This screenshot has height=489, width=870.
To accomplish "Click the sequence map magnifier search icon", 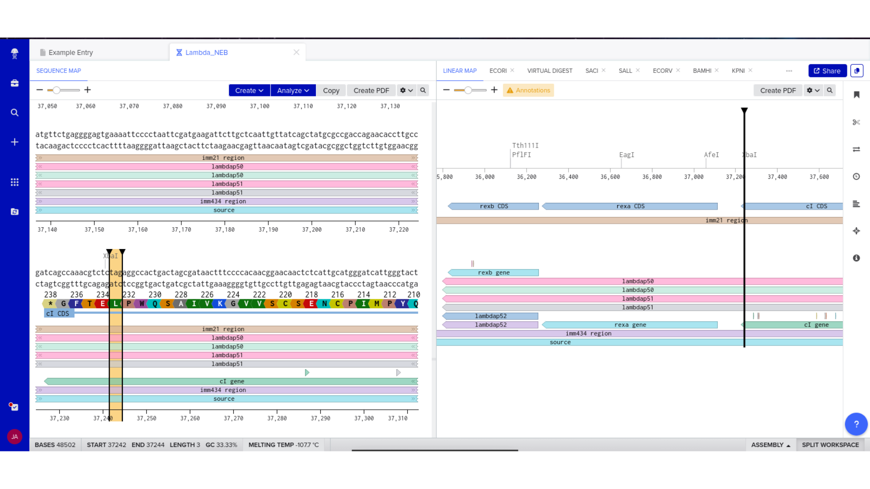I will [423, 90].
